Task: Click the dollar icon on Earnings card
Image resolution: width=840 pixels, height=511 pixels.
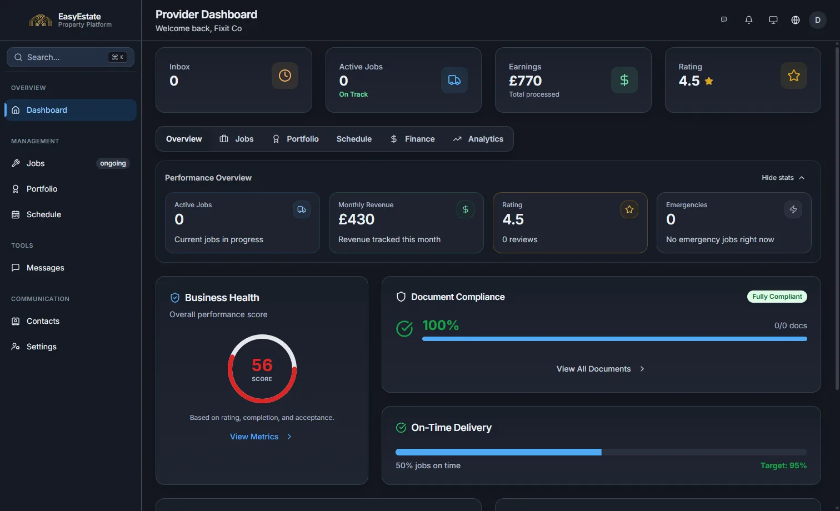Action: (624, 80)
